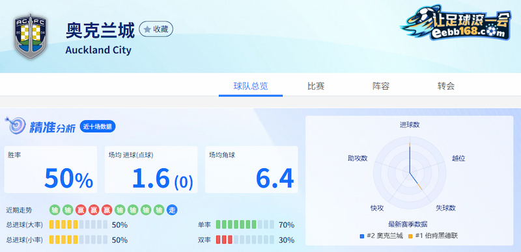Click the 最新赛季数据 caption
This screenshot has width=521, height=252.
tap(408, 225)
